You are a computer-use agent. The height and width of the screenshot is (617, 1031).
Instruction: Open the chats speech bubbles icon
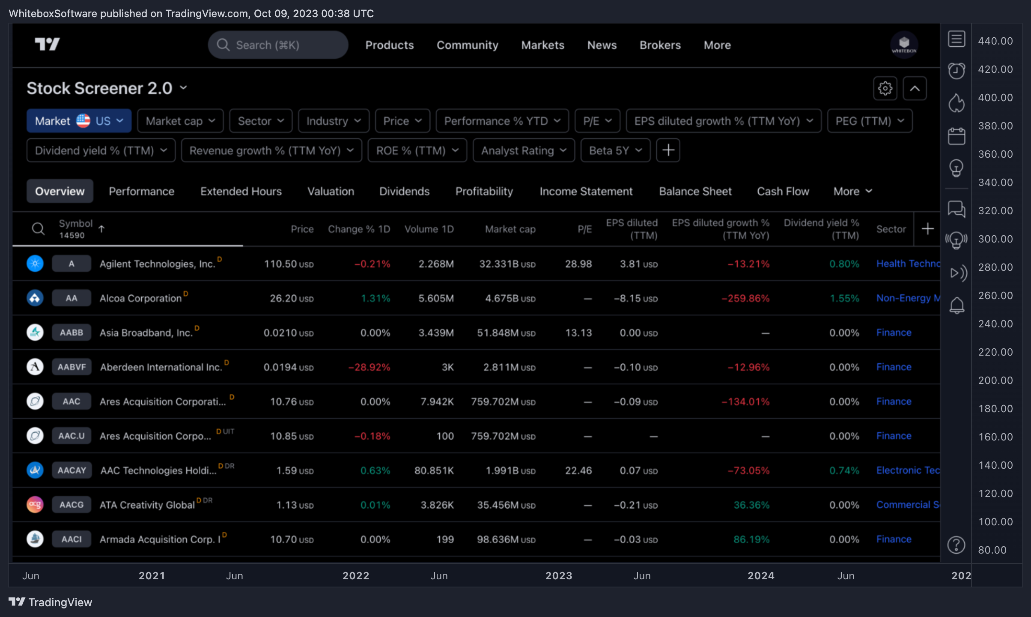[x=956, y=210]
